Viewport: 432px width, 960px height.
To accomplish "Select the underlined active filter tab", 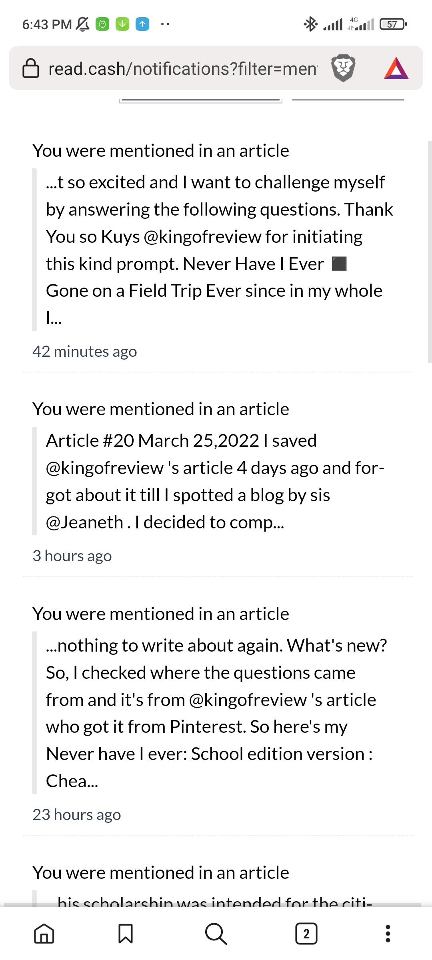I will tap(200, 100).
